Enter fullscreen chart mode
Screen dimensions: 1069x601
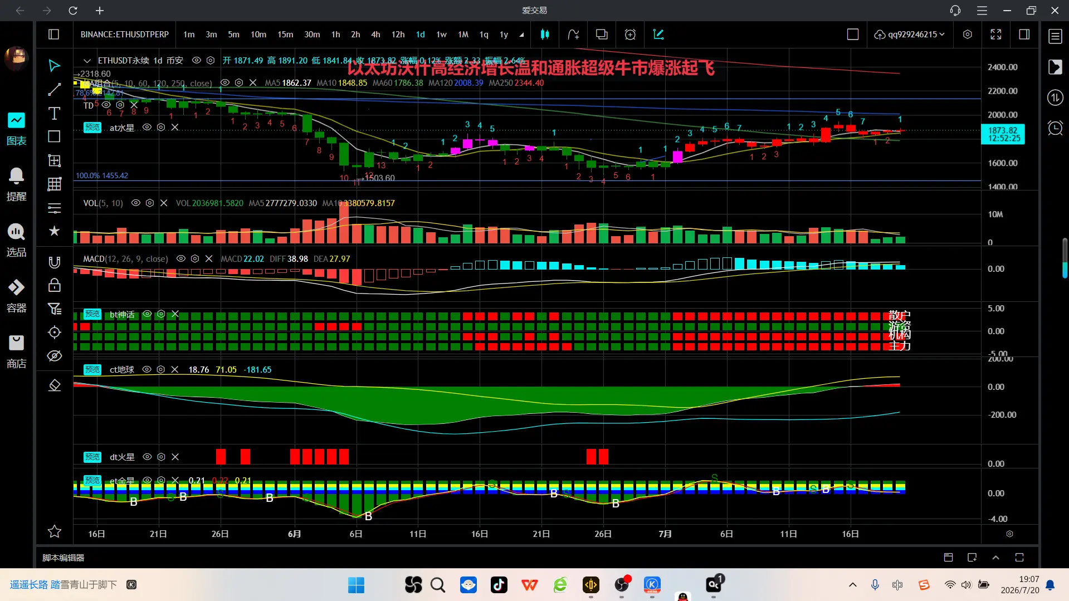[996, 35]
